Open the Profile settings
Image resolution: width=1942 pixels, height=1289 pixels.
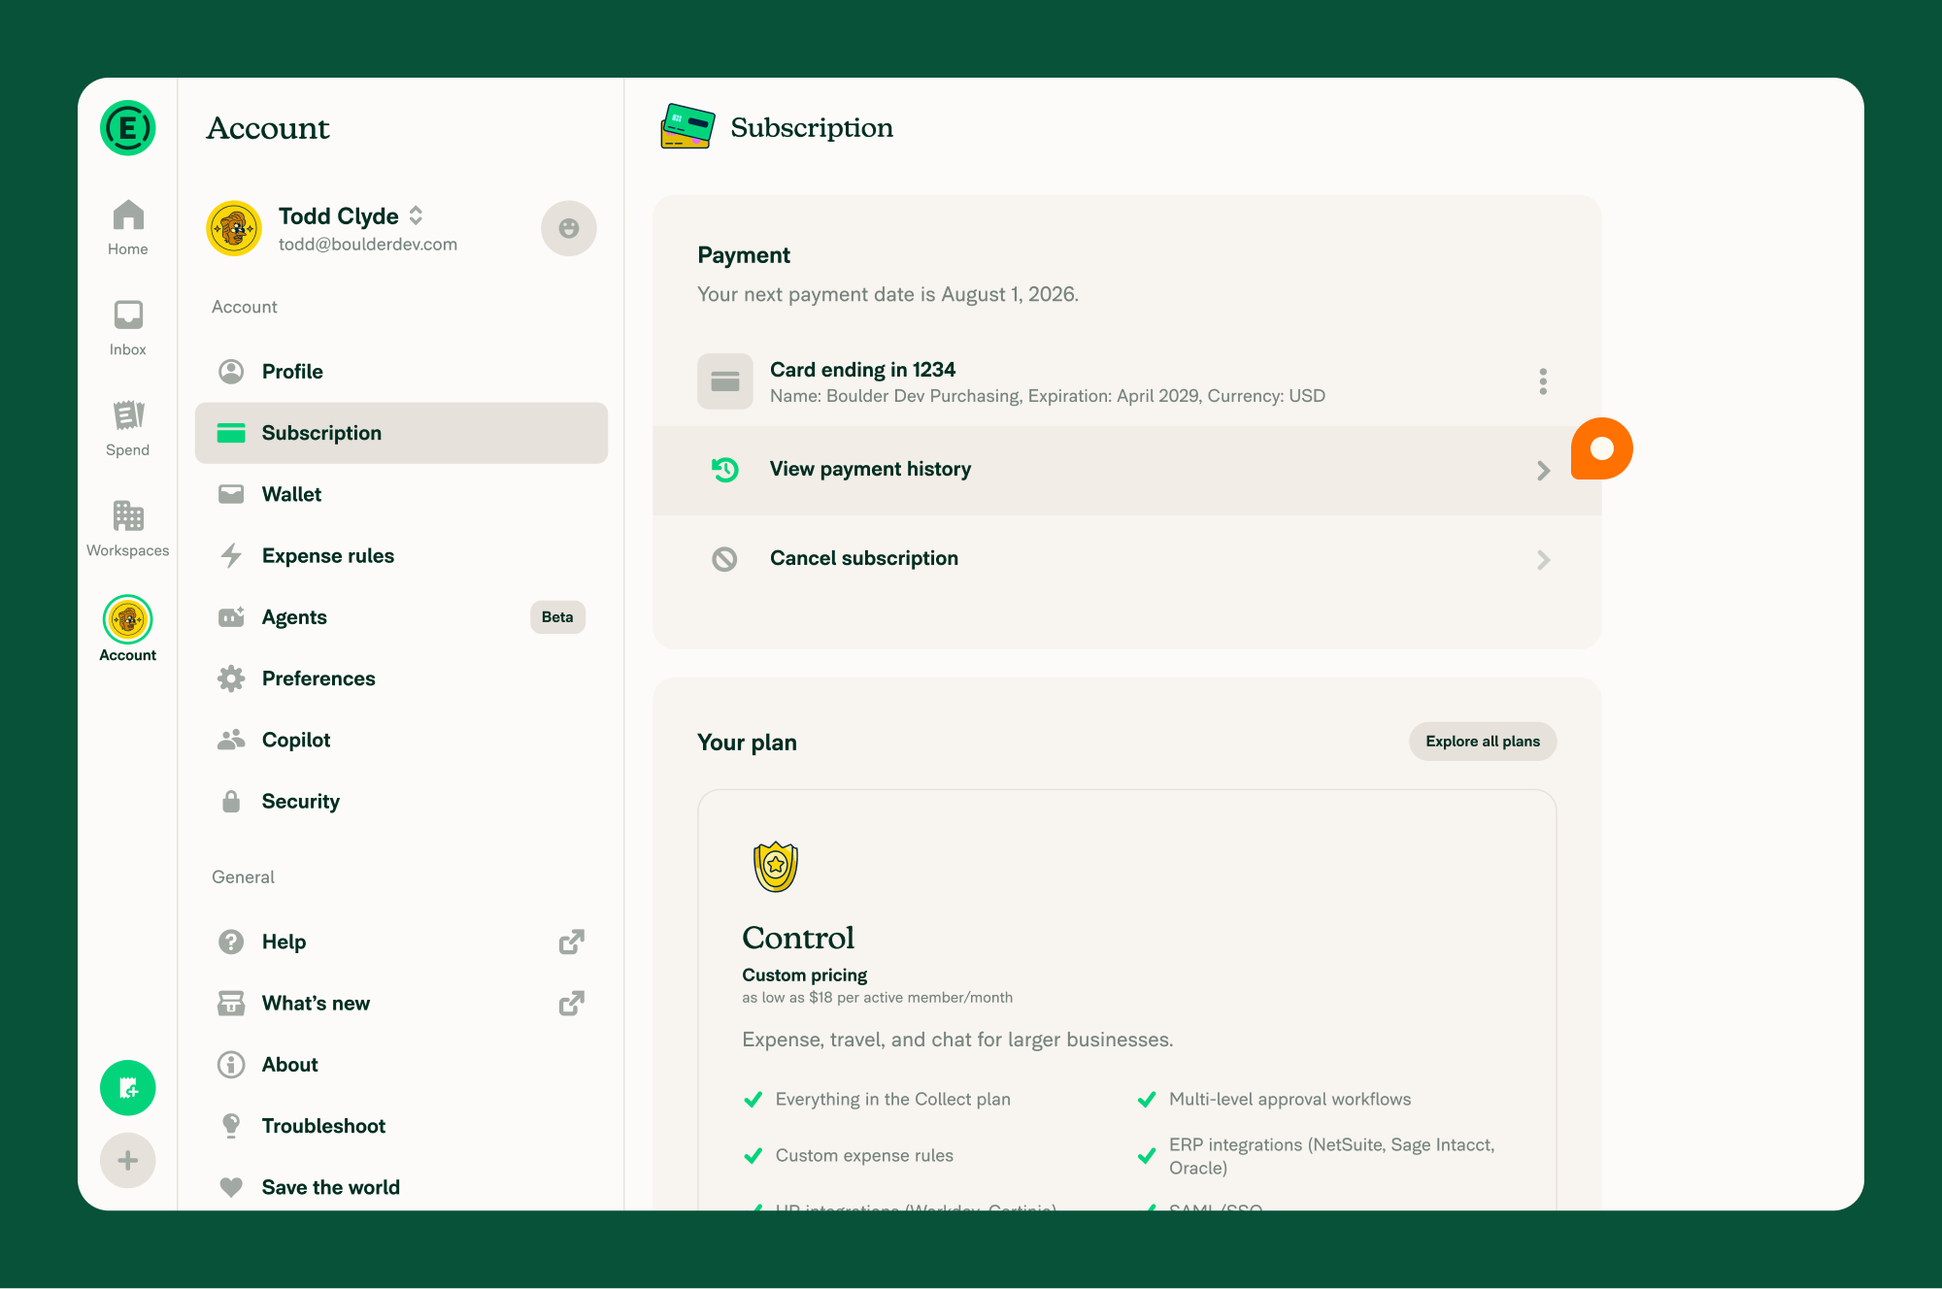401,371
